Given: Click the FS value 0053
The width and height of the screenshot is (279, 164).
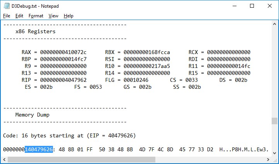Looking at the screenshot, I should 96,87.
